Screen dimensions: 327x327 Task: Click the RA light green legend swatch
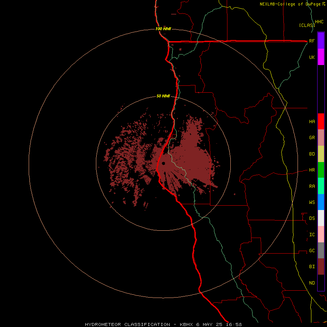click(x=321, y=186)
